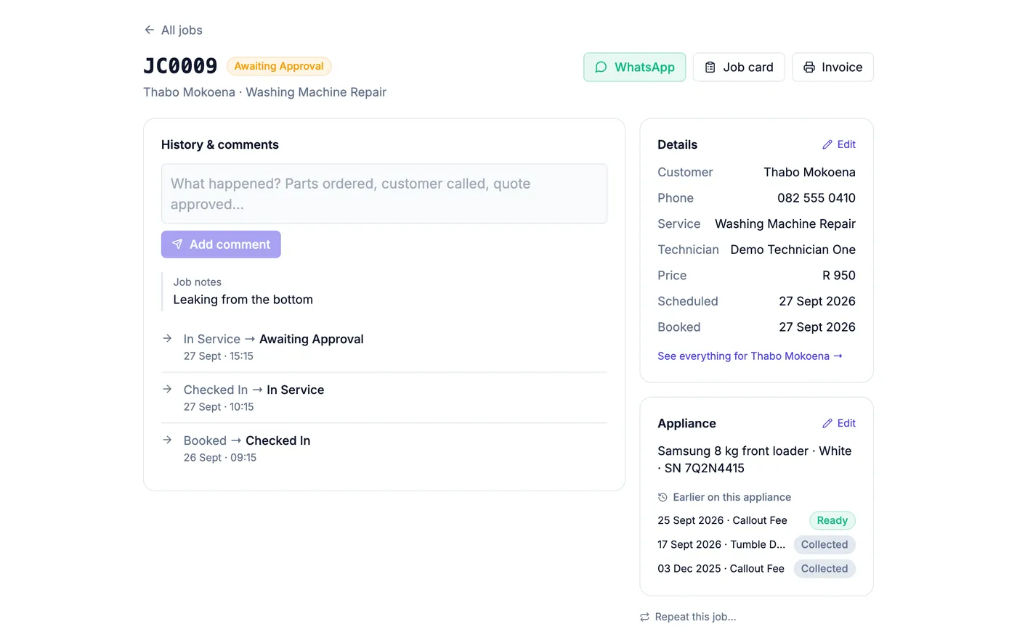
Task: Submit with the Add comment button
Action: (x=221, y=245)
